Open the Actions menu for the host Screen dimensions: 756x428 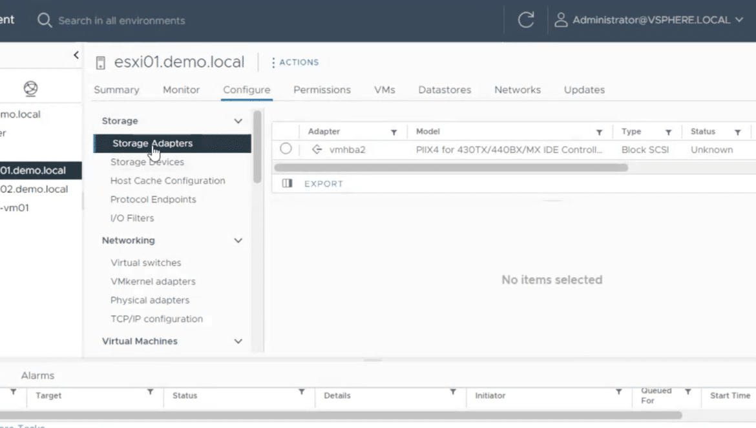[295, 63]
